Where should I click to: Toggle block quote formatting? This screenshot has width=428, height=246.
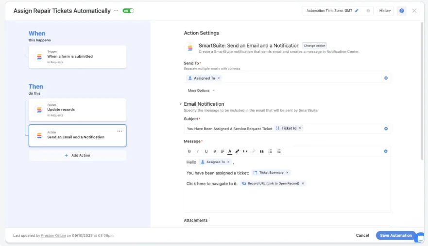coord(261,151)
